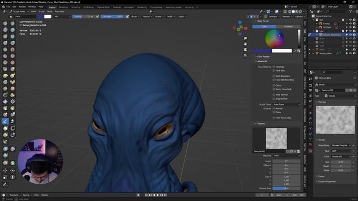This screenshot has width=358, height=201.
Task: Open the Mix blend mode dropdown
Action: [62, 17]
